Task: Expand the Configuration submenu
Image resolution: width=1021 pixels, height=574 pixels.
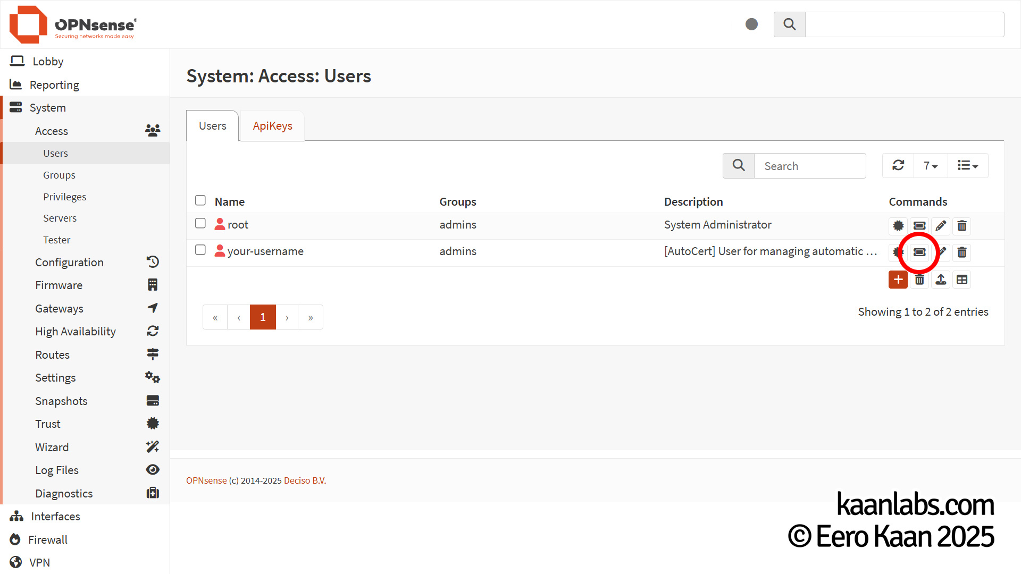Action: tap(69, 262)
